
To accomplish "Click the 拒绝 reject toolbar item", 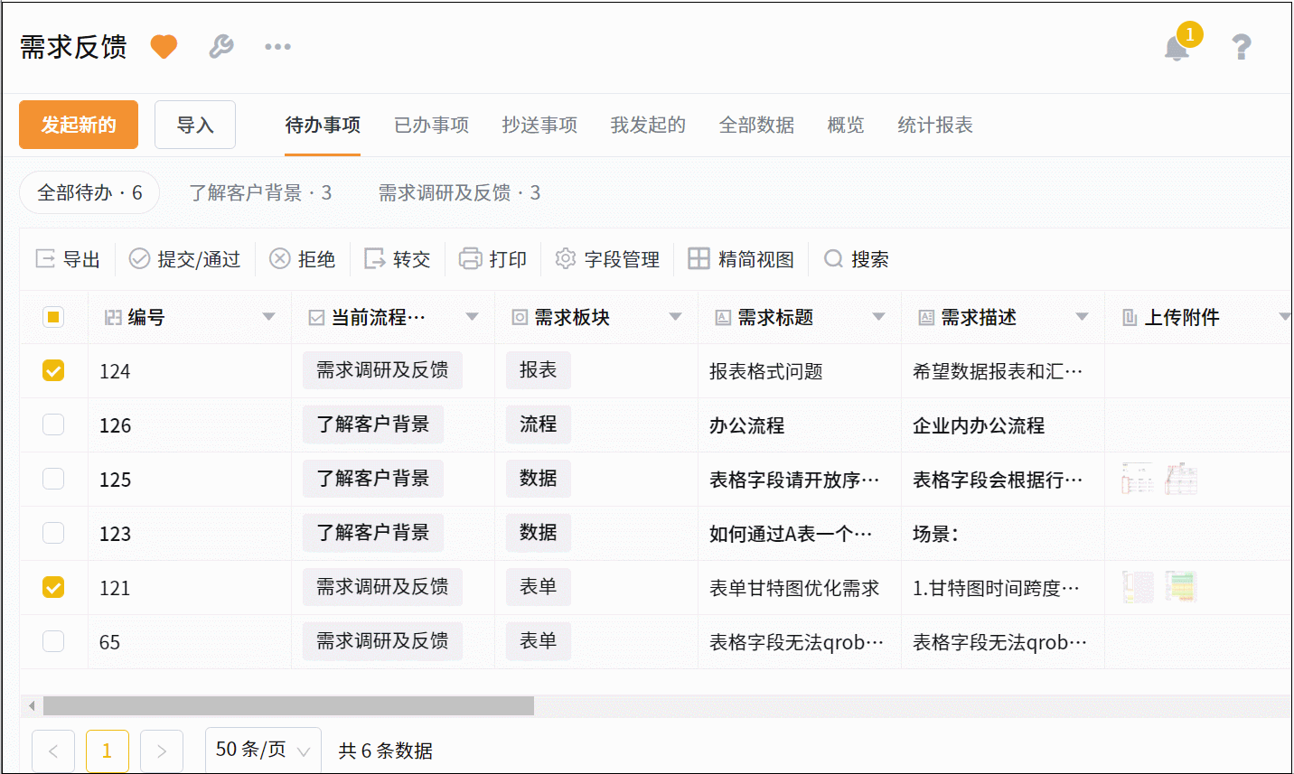I will (303, 259).
